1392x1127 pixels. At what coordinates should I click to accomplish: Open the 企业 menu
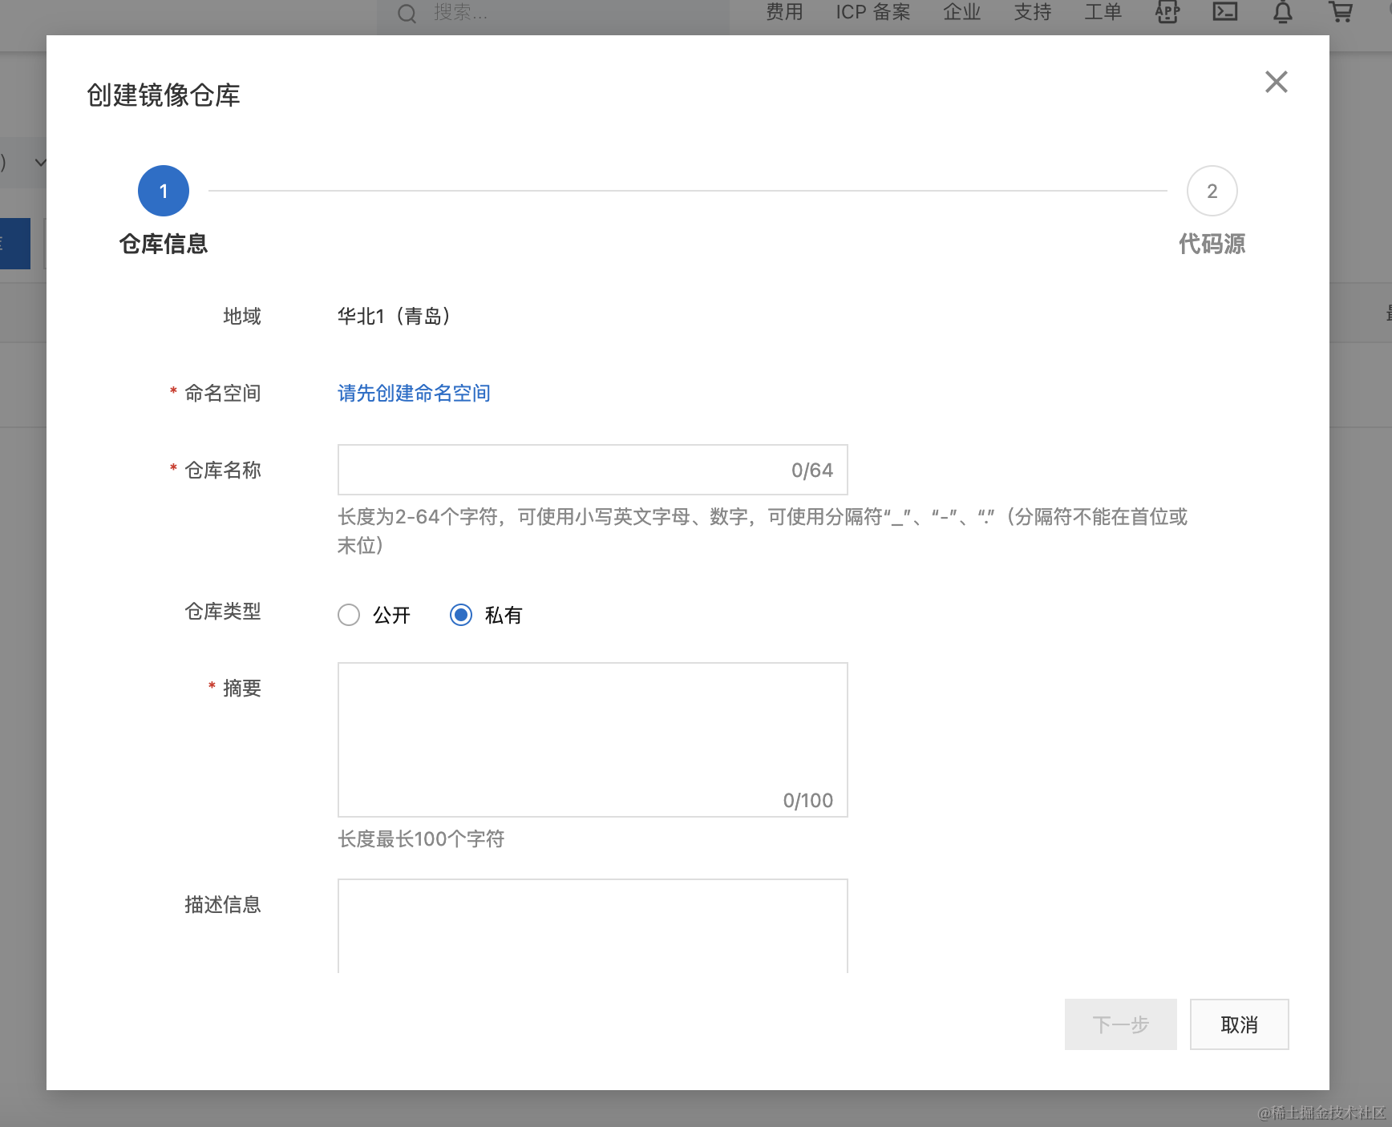961,12
